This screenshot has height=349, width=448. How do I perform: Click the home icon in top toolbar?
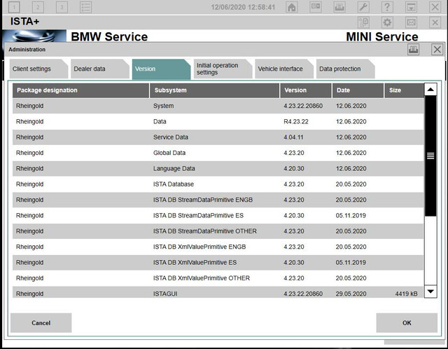(x=291, y=7)
